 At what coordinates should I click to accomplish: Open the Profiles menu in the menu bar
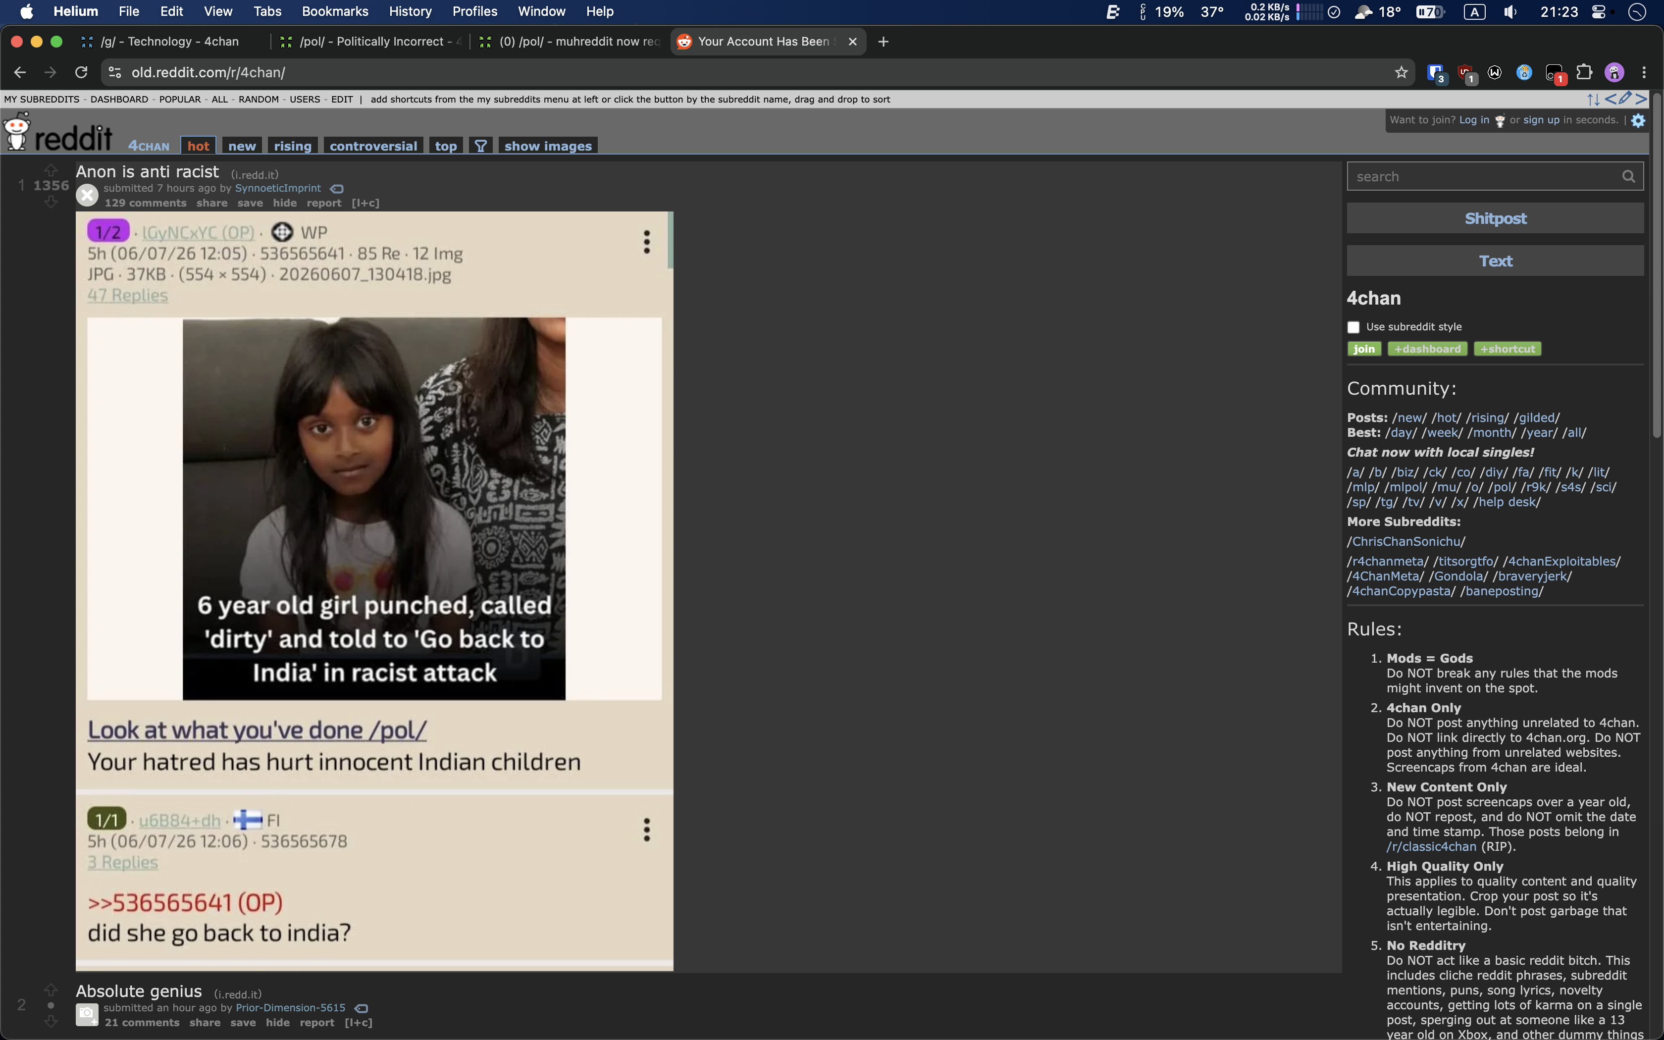tap(474, 12)
